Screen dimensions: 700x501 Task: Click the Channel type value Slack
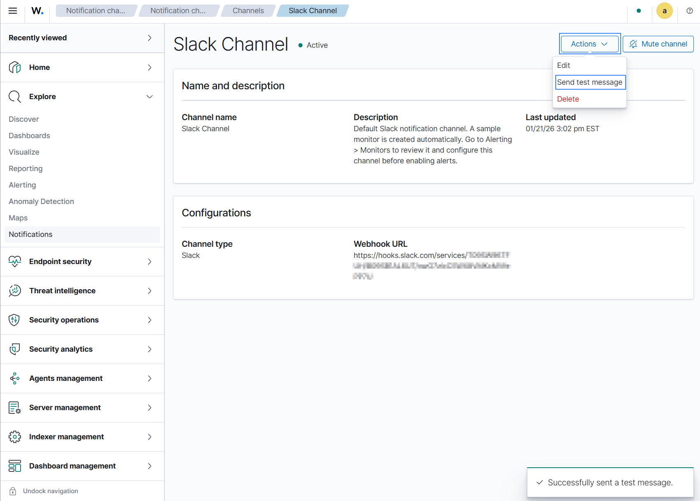click(191, 255)
